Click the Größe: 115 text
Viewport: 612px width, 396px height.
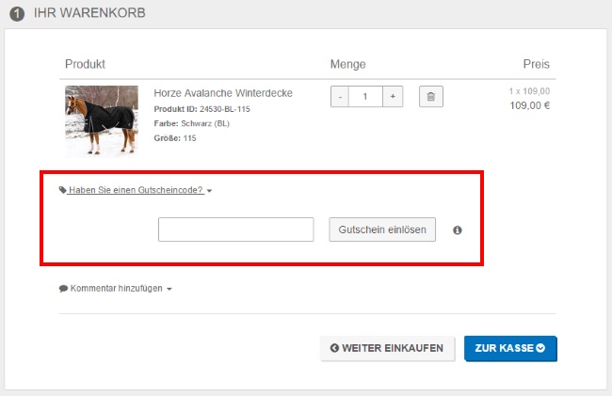click(x=175, y=138)
